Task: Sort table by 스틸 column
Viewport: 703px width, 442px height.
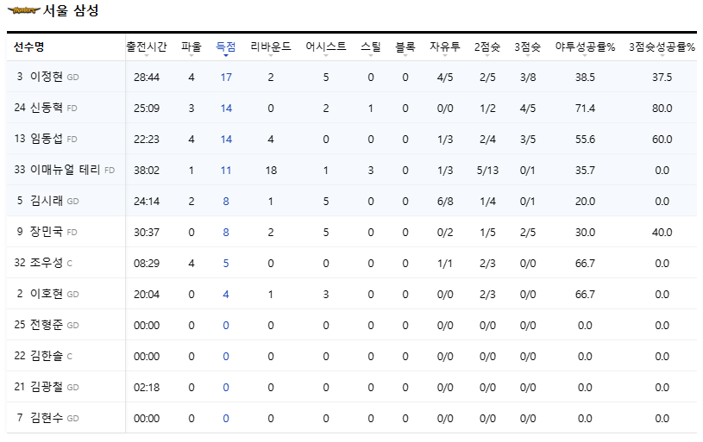Action: 371,47
